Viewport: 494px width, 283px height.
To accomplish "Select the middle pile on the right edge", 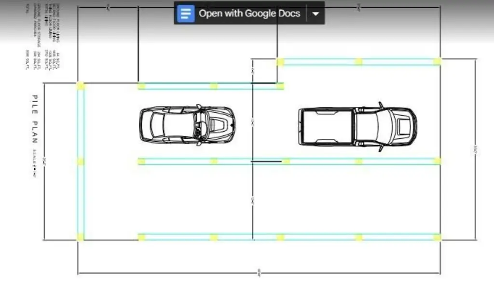I will (x=437, y=161).
